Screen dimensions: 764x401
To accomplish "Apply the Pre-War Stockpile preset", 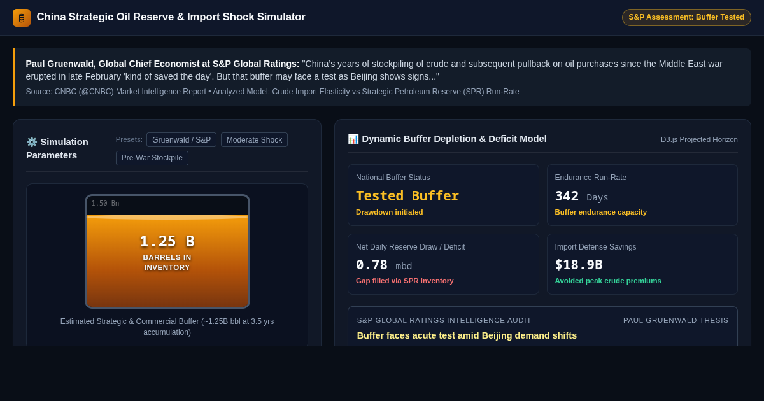I will (x=152, y=158).
